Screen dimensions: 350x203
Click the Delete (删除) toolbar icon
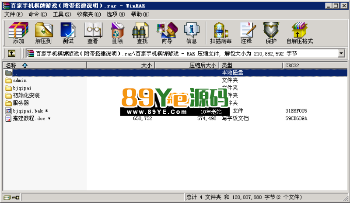pos(117,33)
